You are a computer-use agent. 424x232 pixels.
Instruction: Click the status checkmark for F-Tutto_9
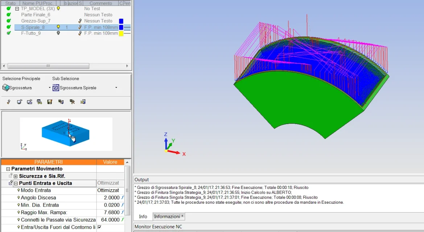point(9,33)
